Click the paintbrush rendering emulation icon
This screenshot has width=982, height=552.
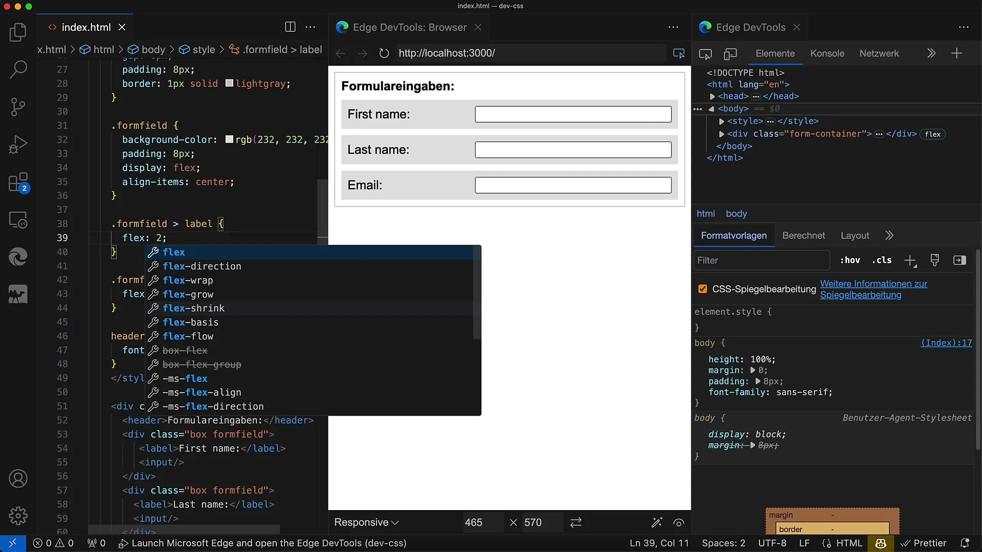point(935,260)
